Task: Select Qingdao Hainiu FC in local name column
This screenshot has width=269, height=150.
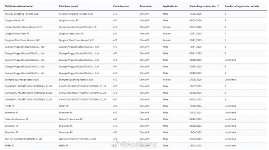Action: point(69,20)
